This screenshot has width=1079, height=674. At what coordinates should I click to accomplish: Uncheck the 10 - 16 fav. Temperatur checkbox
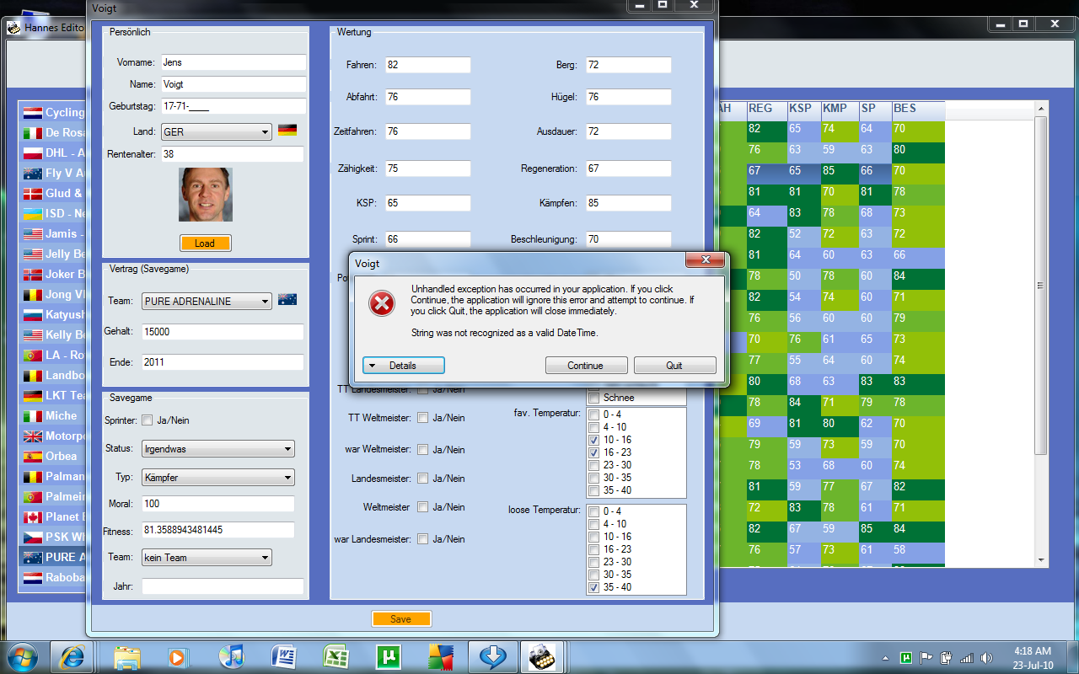(593, 440)
